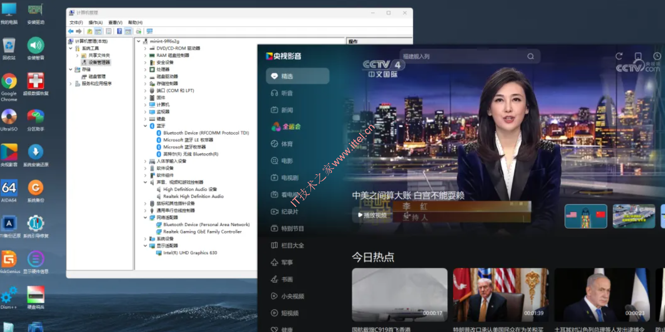Click the 播放视频 button
Screen dimensions: 665x332
tap(372, 215)
